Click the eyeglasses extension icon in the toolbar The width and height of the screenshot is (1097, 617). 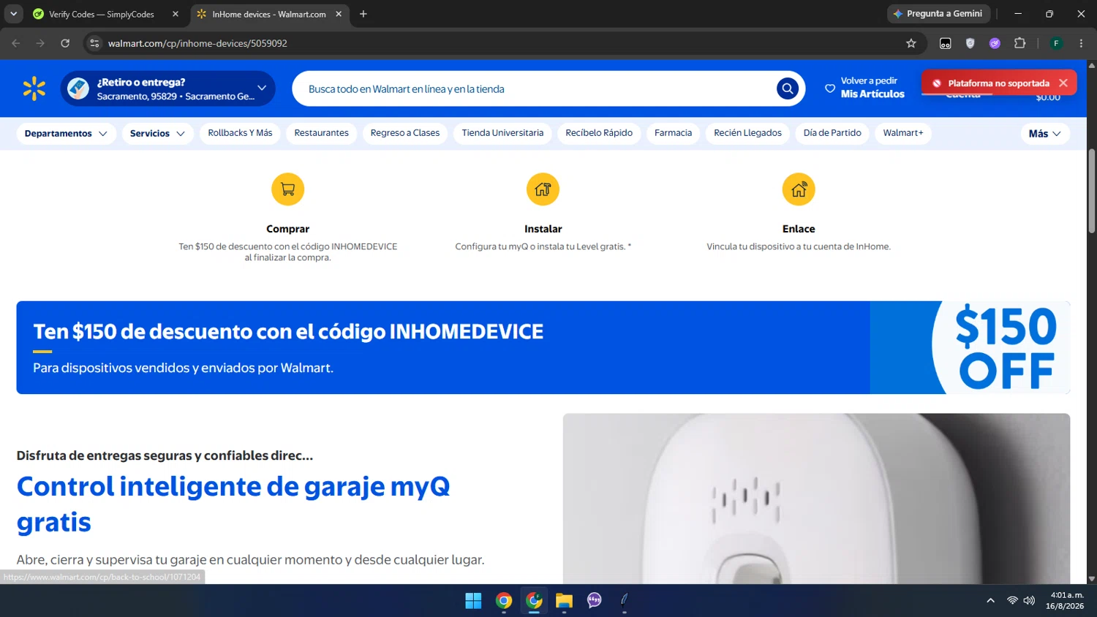[946, 43]
